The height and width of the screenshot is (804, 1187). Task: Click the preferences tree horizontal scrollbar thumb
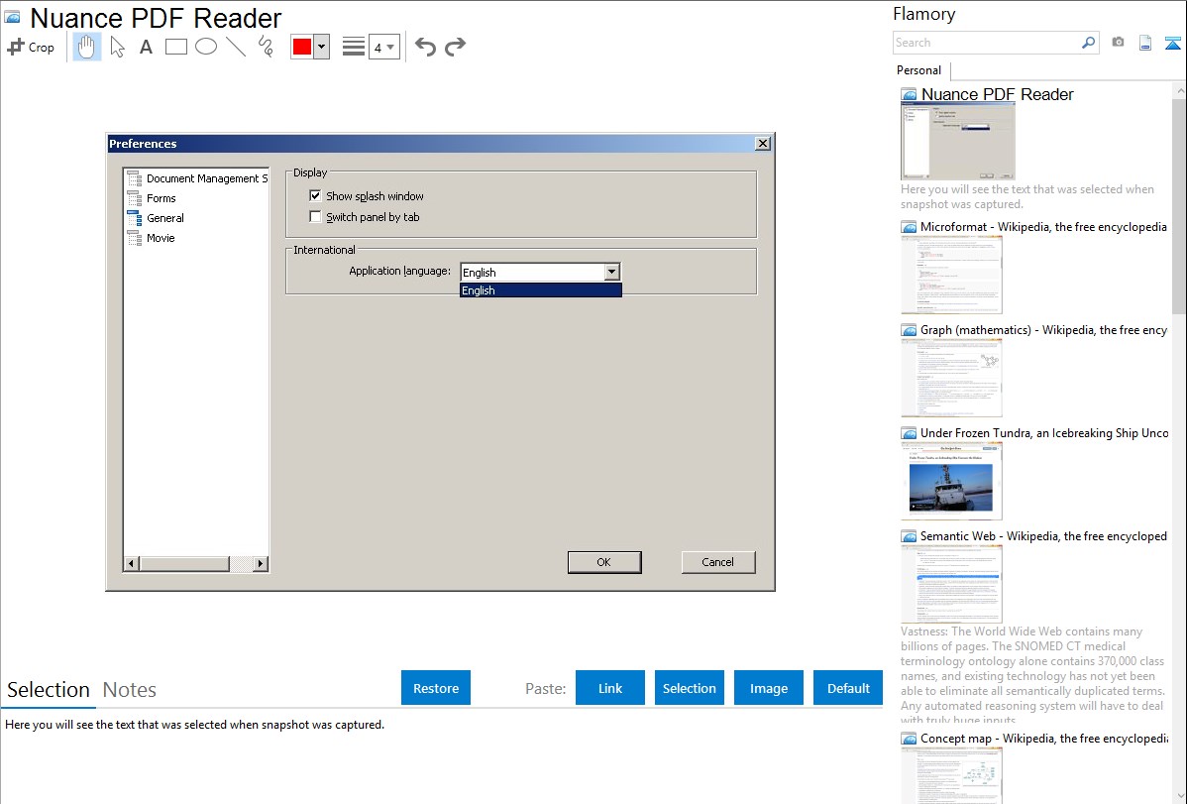pos(184,564)
